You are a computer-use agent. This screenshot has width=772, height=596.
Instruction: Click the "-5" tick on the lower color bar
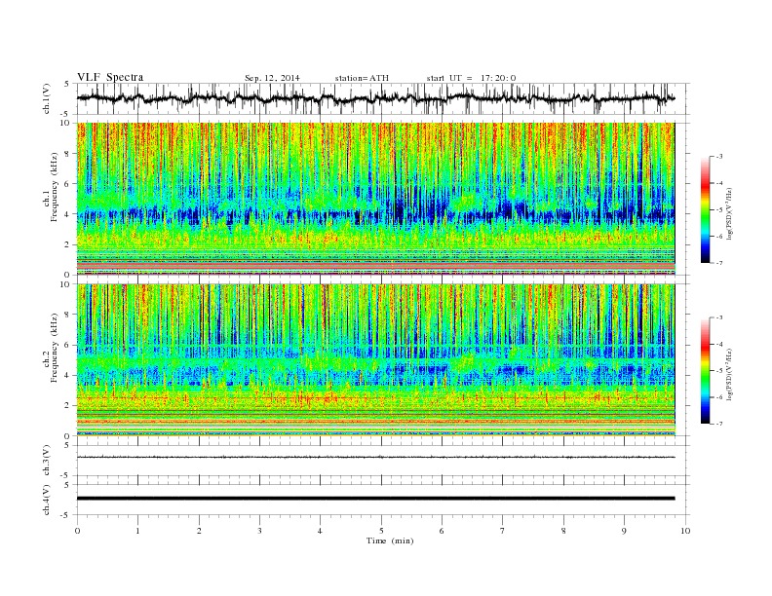718,370
